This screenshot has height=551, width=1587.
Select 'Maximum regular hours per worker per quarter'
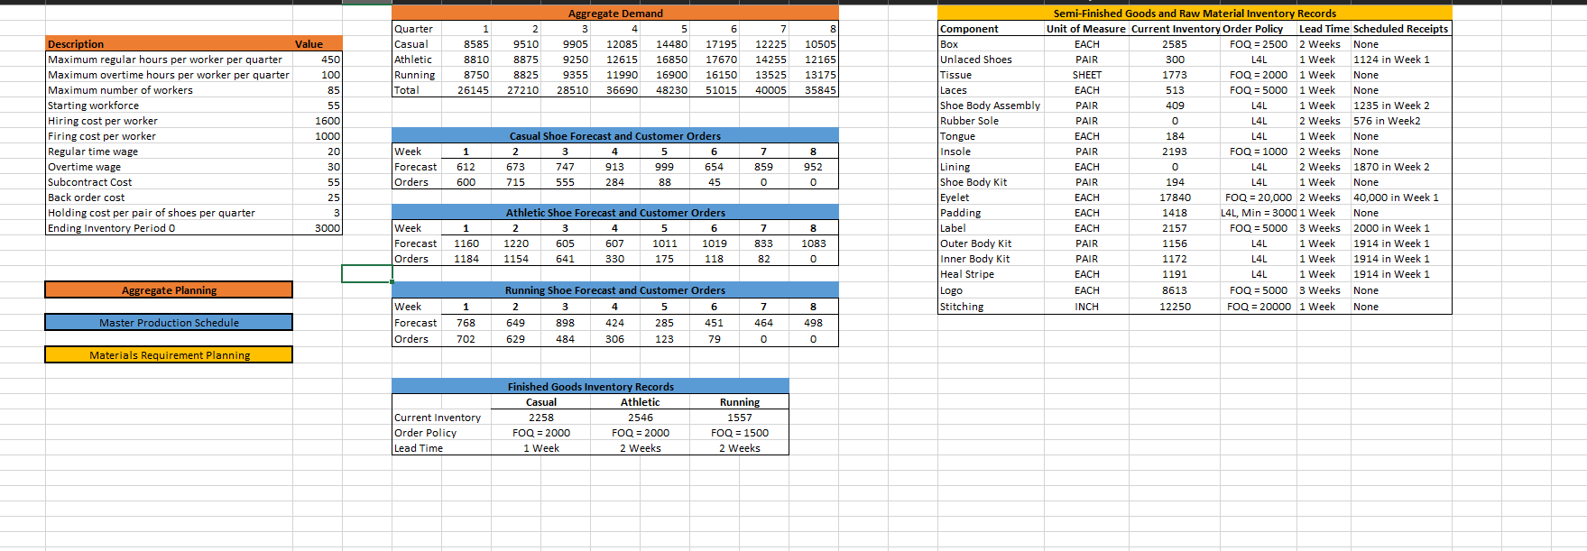click(169, 60)
